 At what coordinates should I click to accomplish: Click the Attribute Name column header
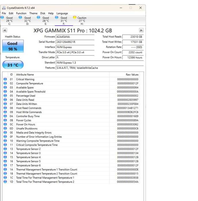tap(62, 74)
